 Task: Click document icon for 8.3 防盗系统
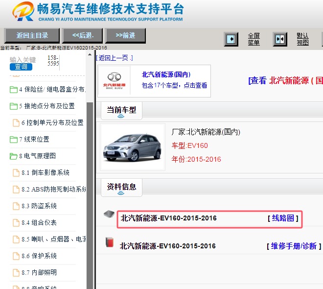click(x=16, y=206)
